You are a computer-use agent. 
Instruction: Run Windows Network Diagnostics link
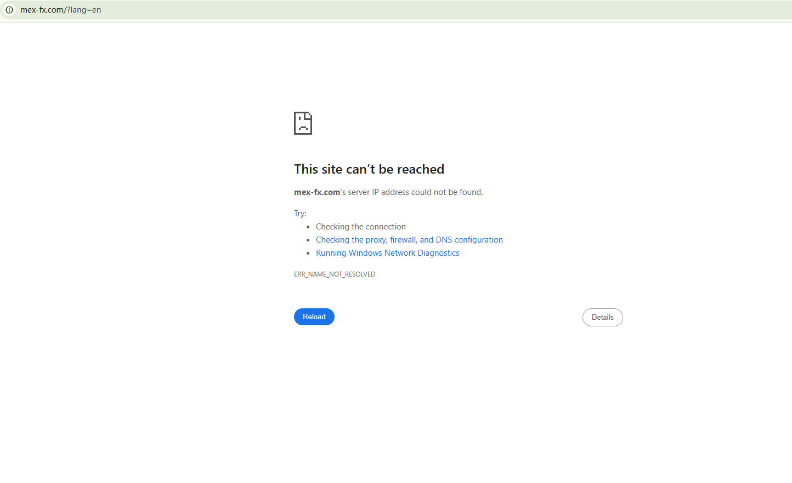[388, 253]
